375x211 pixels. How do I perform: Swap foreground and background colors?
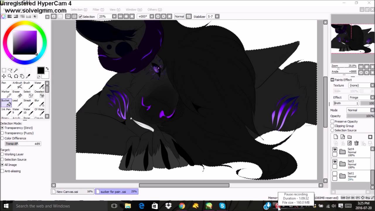click(x=47, y=69)
